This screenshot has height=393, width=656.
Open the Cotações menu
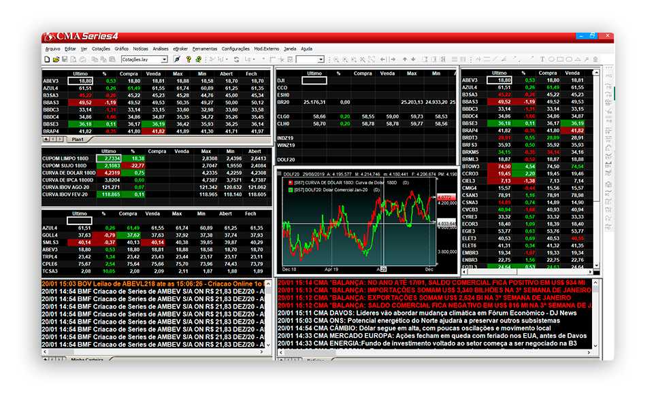coord(101,49)
